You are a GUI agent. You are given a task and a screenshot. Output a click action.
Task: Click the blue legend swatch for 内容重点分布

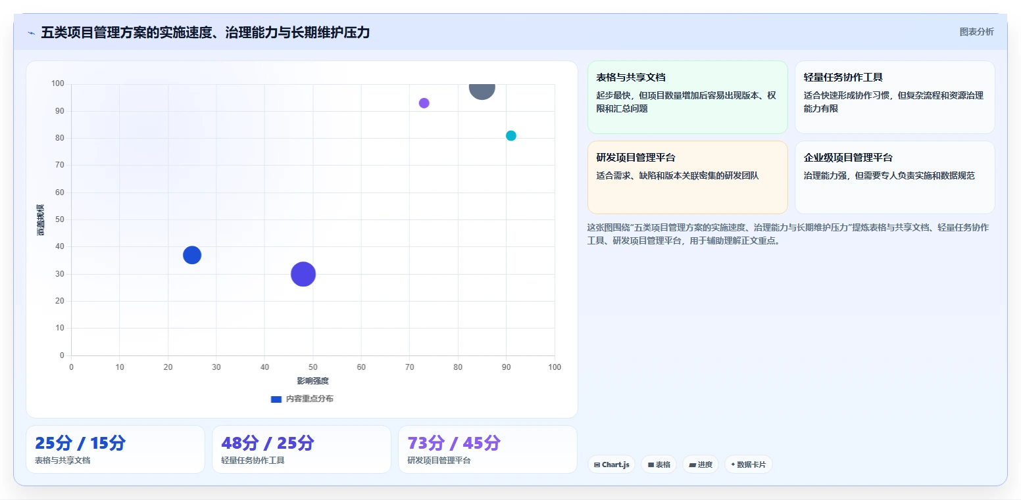point(276,399)
